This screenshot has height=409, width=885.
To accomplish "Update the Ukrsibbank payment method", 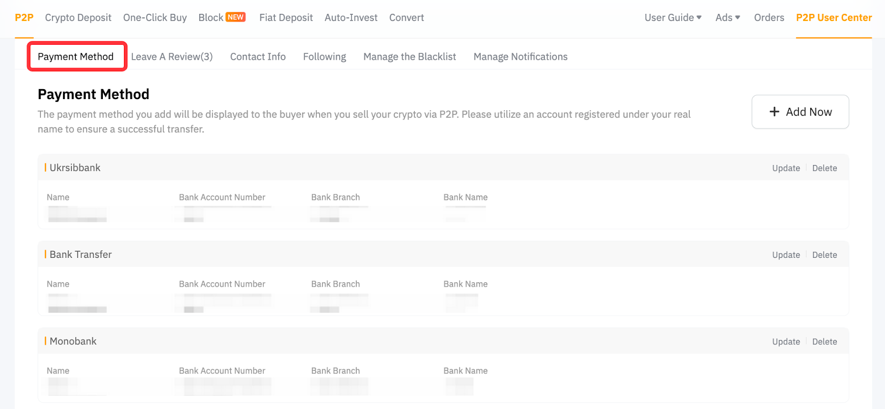I will (785, 168).
